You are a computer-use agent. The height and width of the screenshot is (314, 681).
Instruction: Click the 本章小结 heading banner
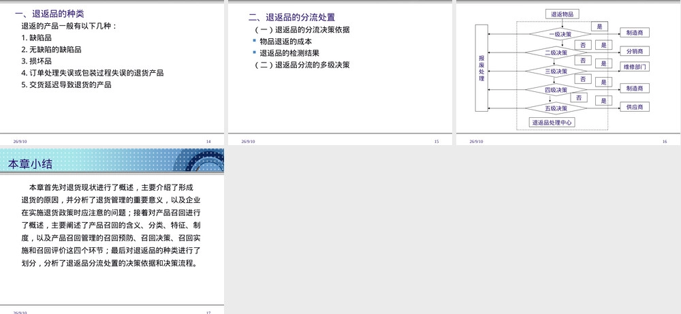click(112, 161)
